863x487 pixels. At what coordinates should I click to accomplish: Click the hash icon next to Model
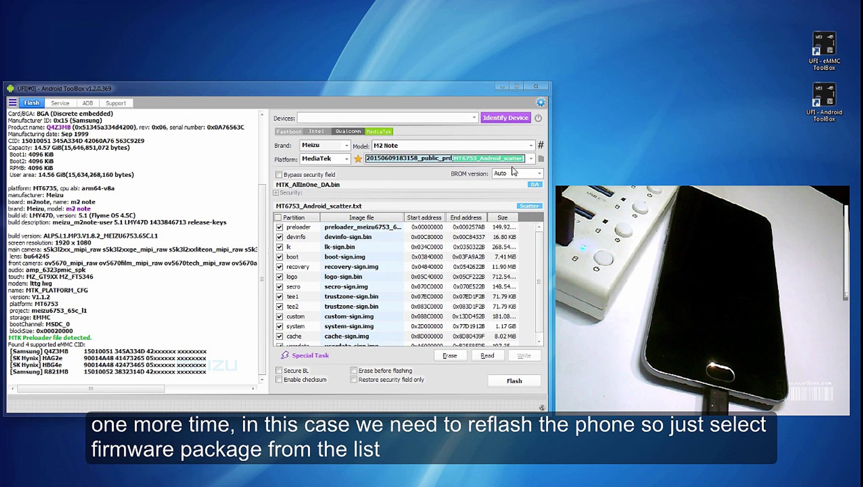541,145
